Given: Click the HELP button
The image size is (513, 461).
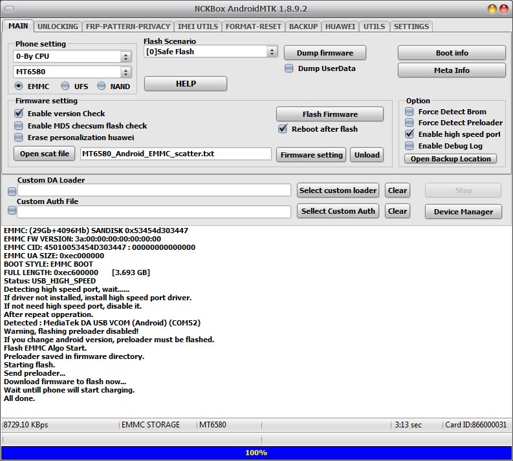Looking at the screenshot, I should point(186,84).
